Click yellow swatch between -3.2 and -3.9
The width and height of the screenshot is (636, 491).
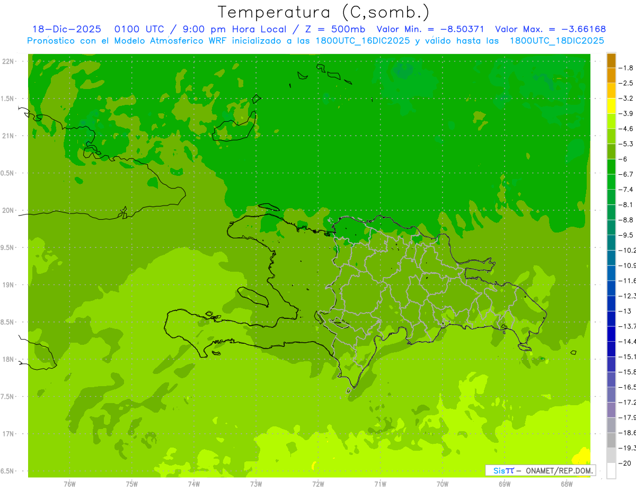[611, 106]
